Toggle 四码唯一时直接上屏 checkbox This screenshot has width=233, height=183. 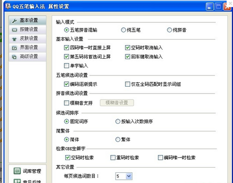(x=67, y=47)
